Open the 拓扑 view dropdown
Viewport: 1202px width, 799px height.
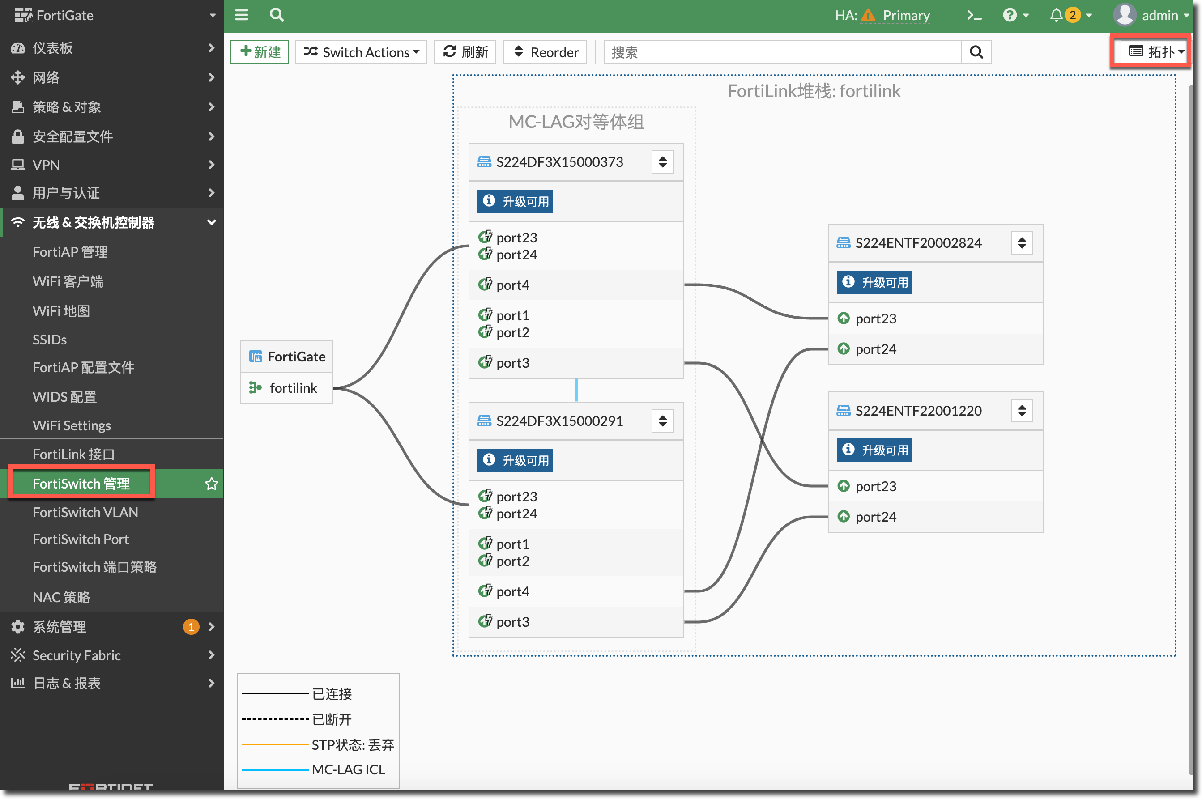point(1155,51)
